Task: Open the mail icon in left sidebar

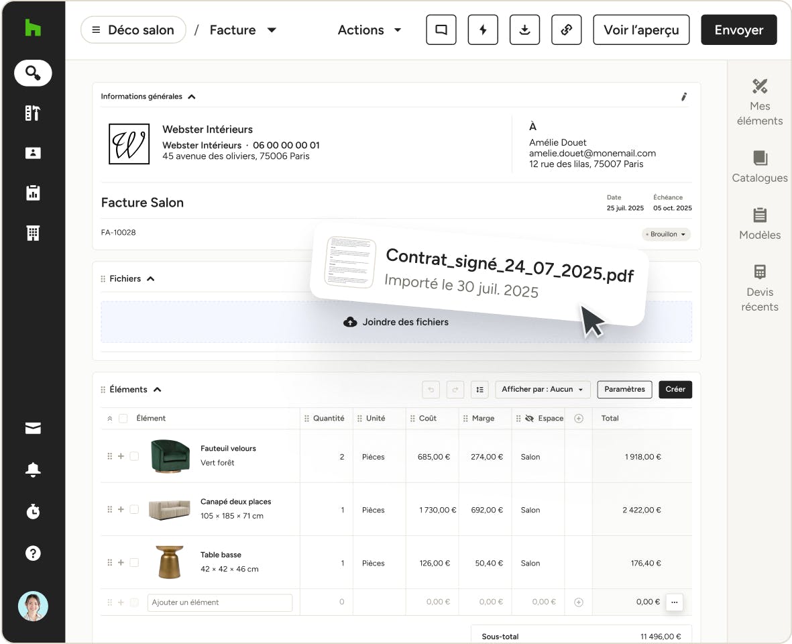Action: [x=33, y=429]
